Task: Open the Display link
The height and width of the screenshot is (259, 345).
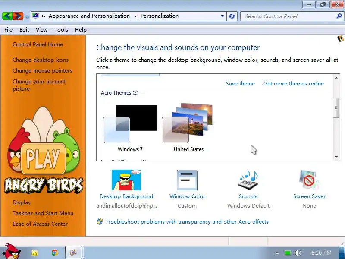Action: point(22,202)
